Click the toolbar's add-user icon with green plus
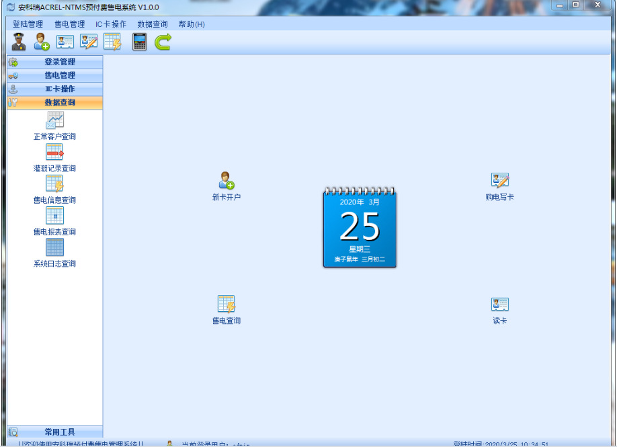 coord(42,42)
